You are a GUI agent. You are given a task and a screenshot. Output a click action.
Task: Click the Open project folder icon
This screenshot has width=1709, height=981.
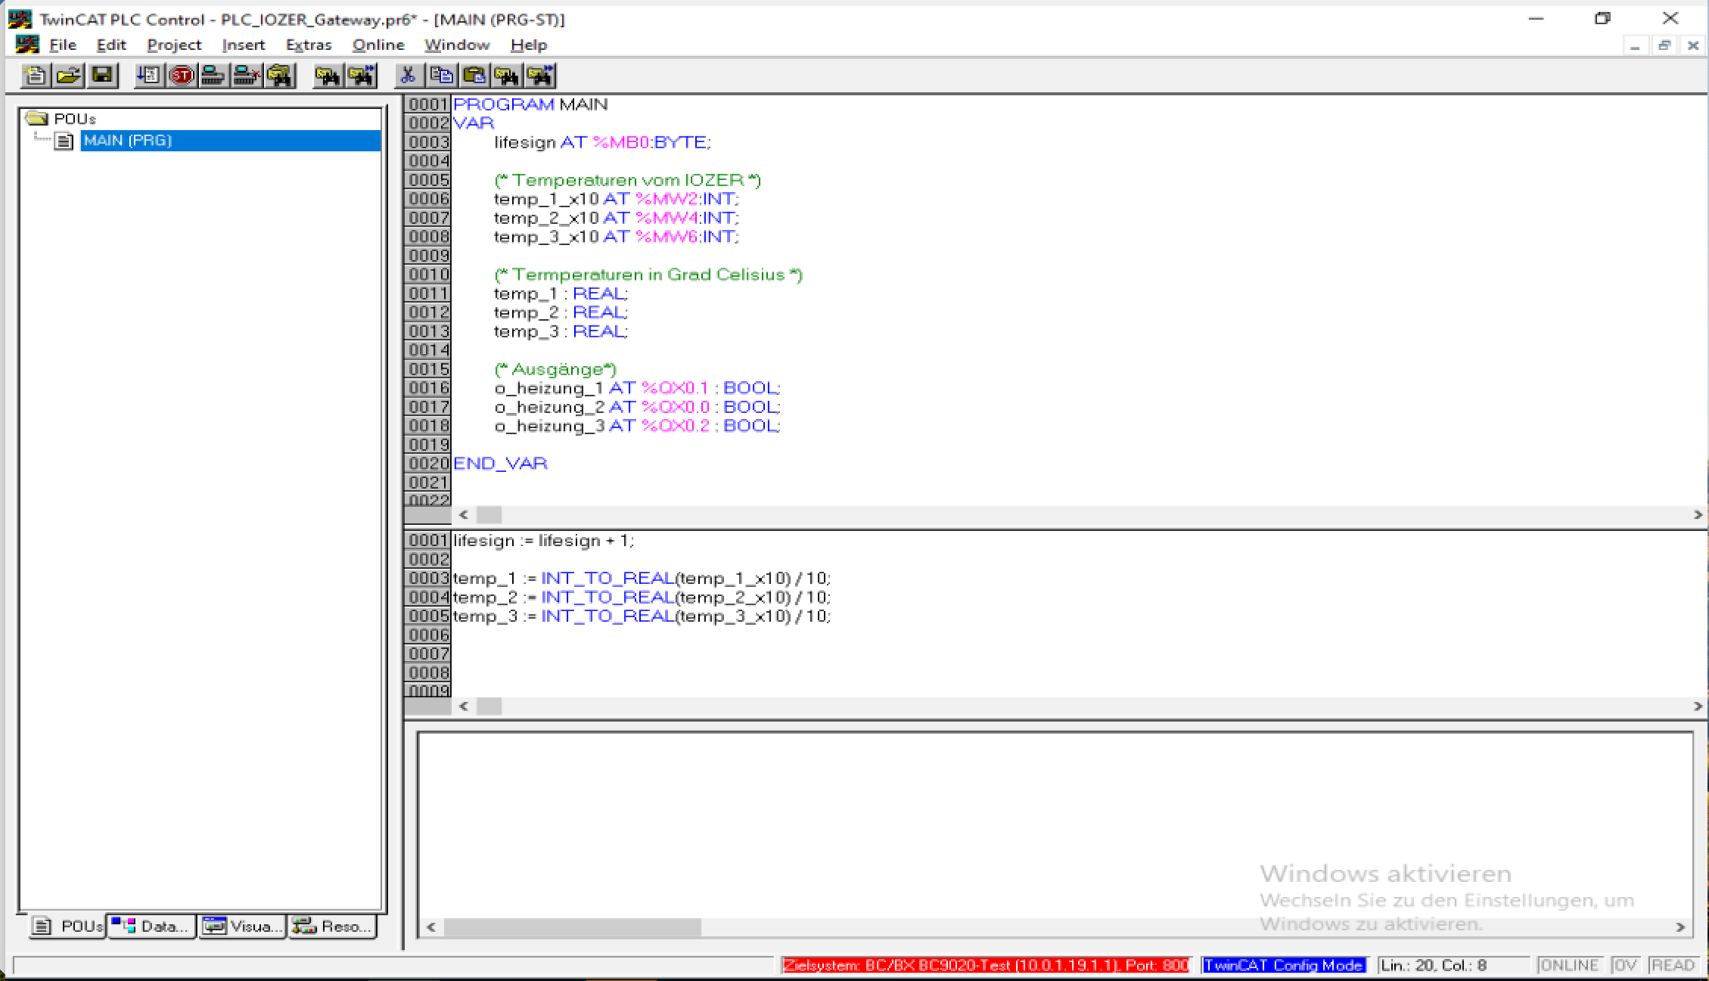[69, 76]
